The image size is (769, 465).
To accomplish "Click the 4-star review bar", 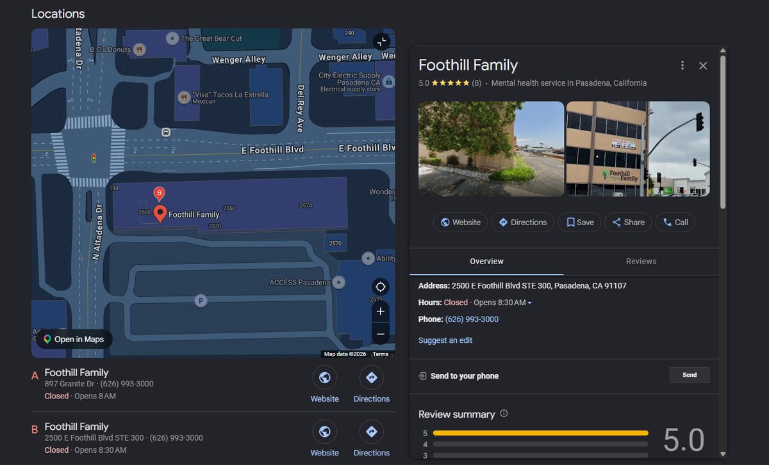I will 540,444.
